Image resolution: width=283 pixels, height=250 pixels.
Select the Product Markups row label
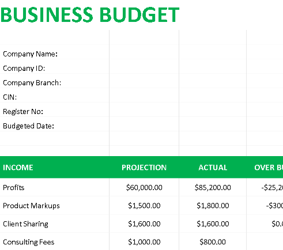[31, 206]
